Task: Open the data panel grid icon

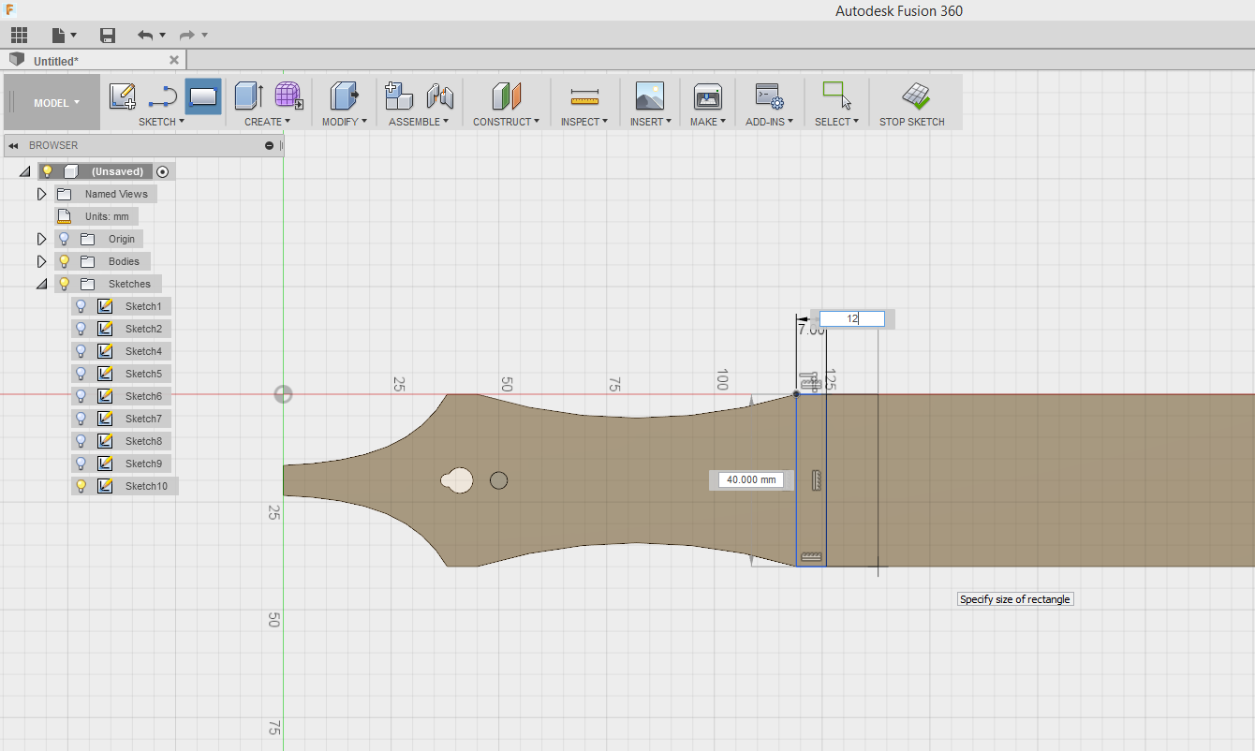Action: click(19, 35)
